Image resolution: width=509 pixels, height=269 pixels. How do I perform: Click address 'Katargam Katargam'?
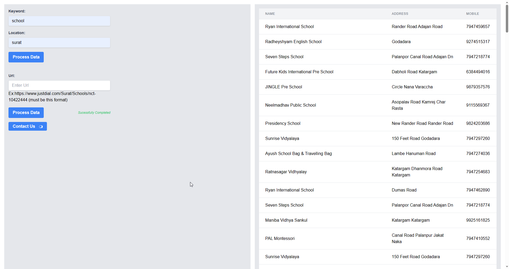(411, 220)
